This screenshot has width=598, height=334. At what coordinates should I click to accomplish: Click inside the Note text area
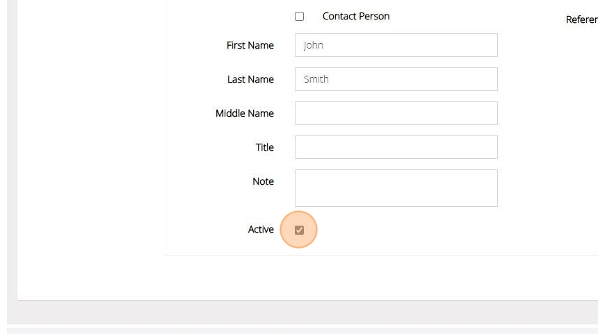point(396,187)
